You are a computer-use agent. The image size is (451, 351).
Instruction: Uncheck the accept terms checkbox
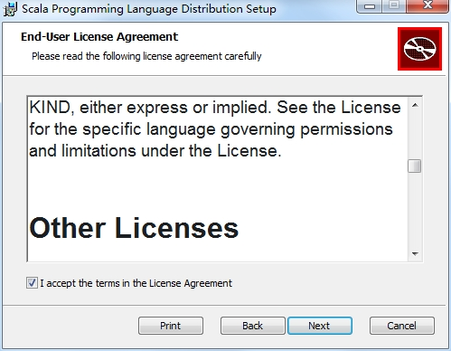click(x=32, y=283)
